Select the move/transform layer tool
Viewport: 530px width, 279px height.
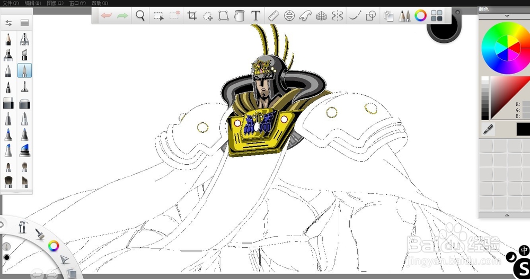coord(208,16)
